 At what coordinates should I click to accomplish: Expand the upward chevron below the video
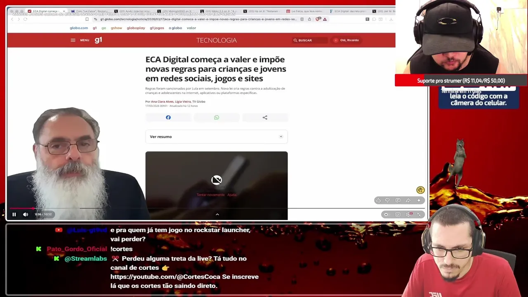217,214
